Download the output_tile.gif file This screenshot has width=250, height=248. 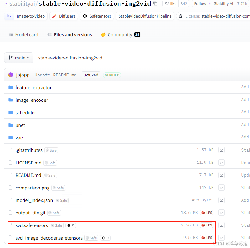click(x=222, y=213)
